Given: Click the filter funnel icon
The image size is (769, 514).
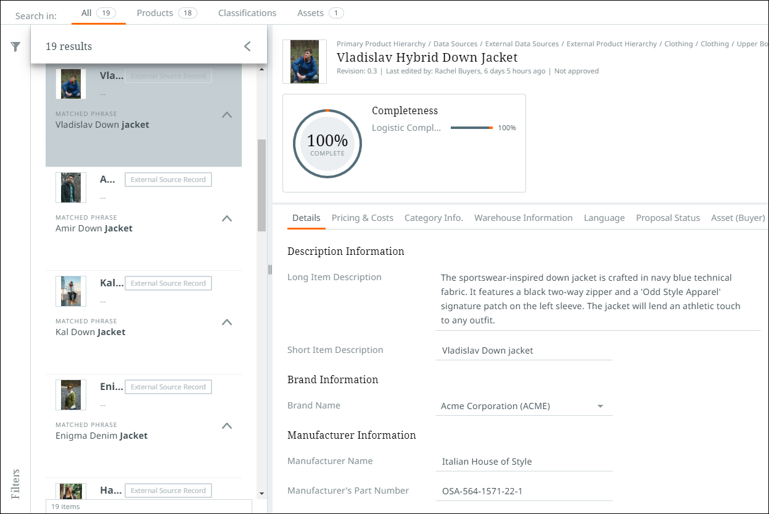Looking at the screenshot, I should click(x=15, y=47).
